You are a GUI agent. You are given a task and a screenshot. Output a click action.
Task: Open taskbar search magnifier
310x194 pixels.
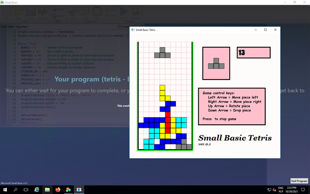tap(15, 190)
